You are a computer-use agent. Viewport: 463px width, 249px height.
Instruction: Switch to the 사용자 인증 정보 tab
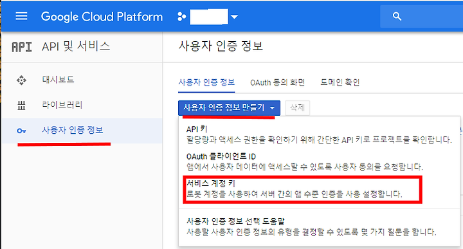tap(206, 82)
